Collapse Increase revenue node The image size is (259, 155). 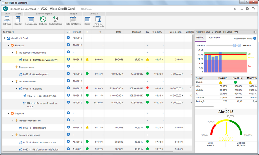(13, 81)
